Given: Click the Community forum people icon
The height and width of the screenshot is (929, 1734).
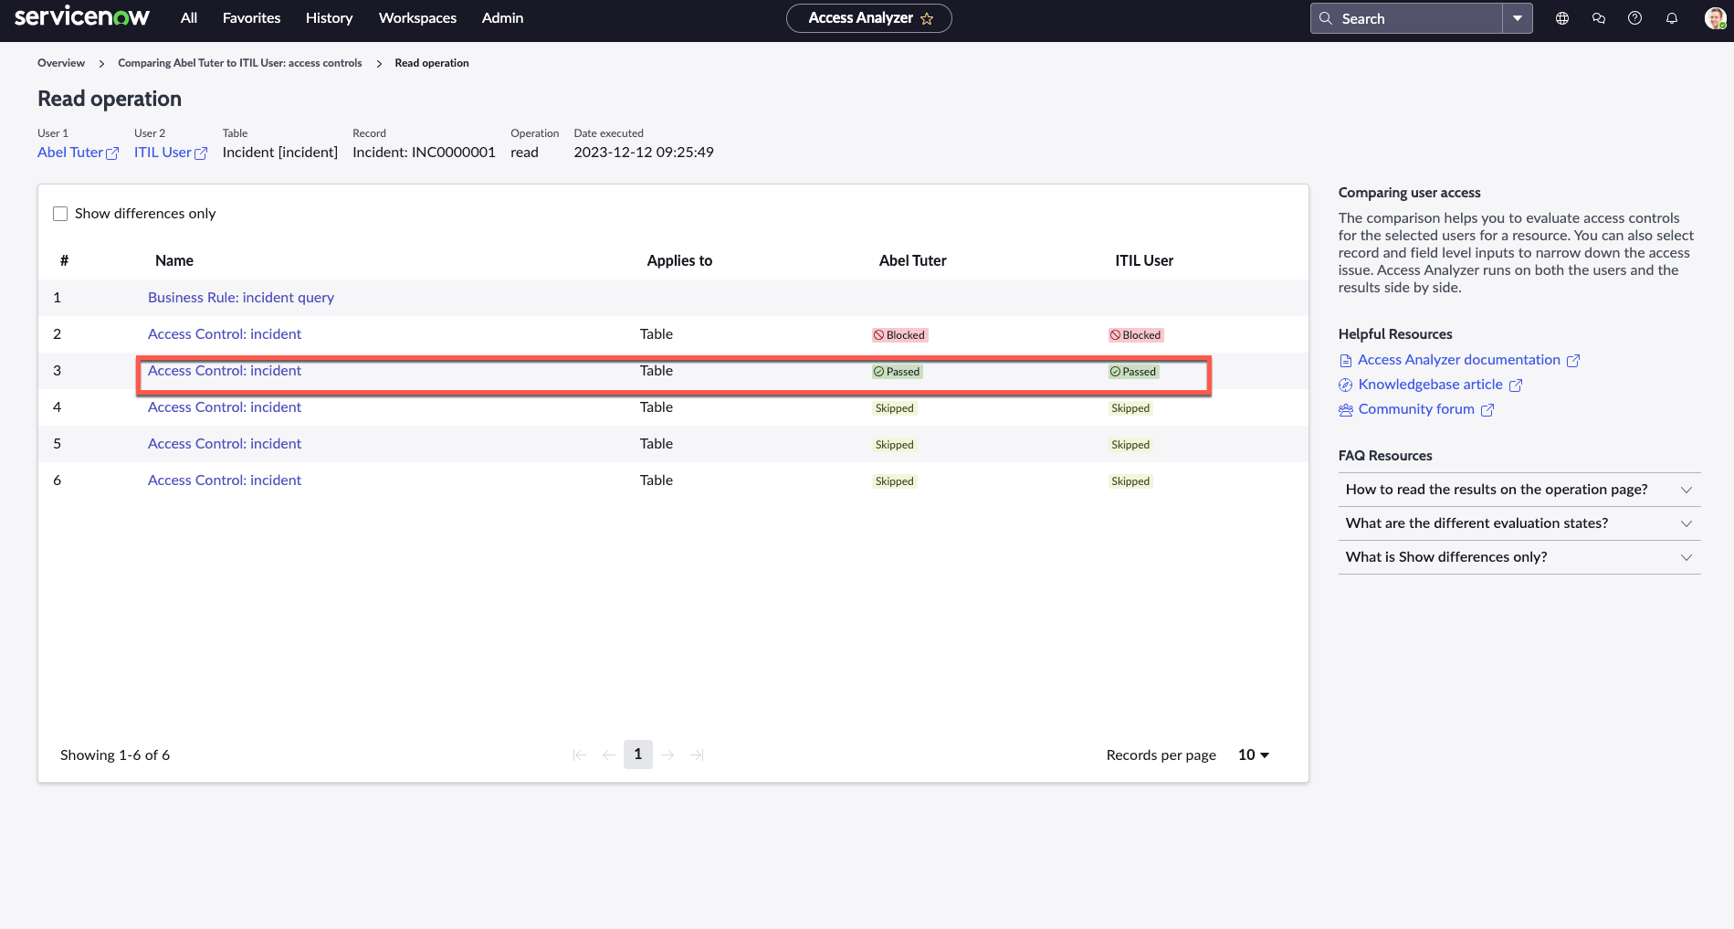Looking at the screenshot, I should tap(1345, 410).
